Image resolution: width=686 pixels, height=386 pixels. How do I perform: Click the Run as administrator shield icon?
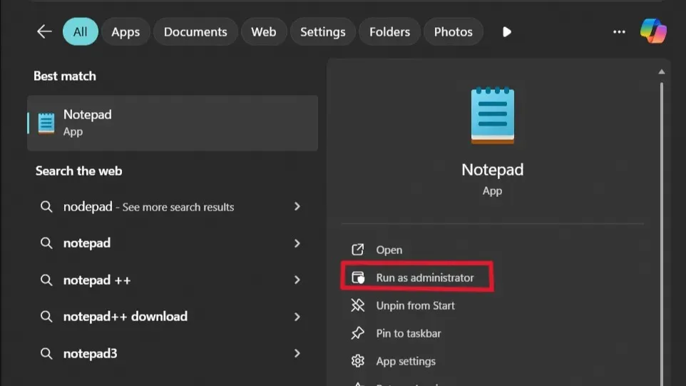click(358, 278)
